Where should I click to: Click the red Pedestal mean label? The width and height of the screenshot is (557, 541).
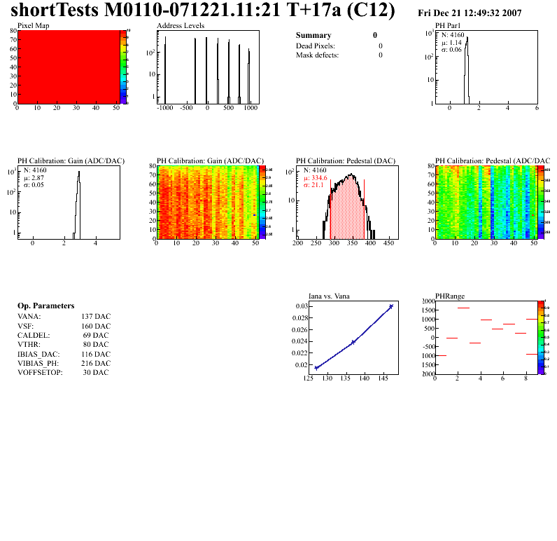[315, 178]
